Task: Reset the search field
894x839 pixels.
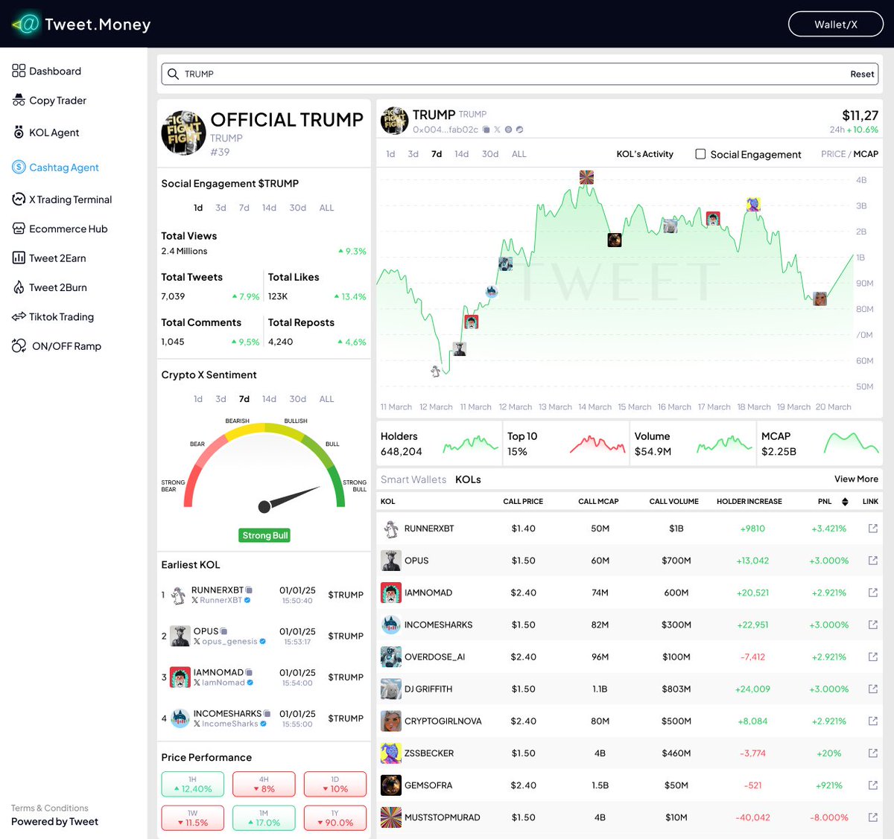Action: 862,74
